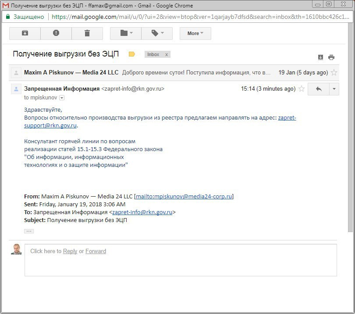The height and width of the screenshot is (314, 355).
Task: Click the Inbox label chip
Action: pos(153,54)
